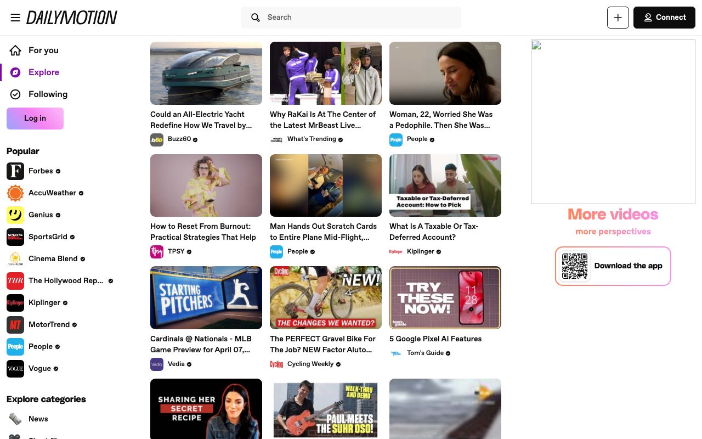Click the search magnifier icon

pos(256,18)
